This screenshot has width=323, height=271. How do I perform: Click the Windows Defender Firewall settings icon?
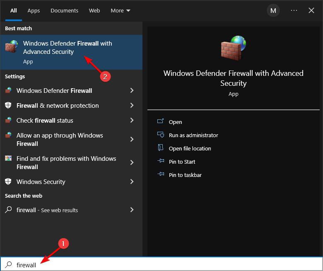(8, 90)
